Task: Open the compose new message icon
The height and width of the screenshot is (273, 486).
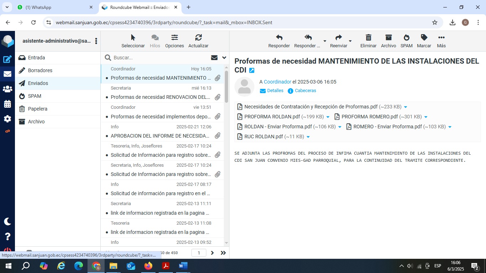Action: (7, 59)
